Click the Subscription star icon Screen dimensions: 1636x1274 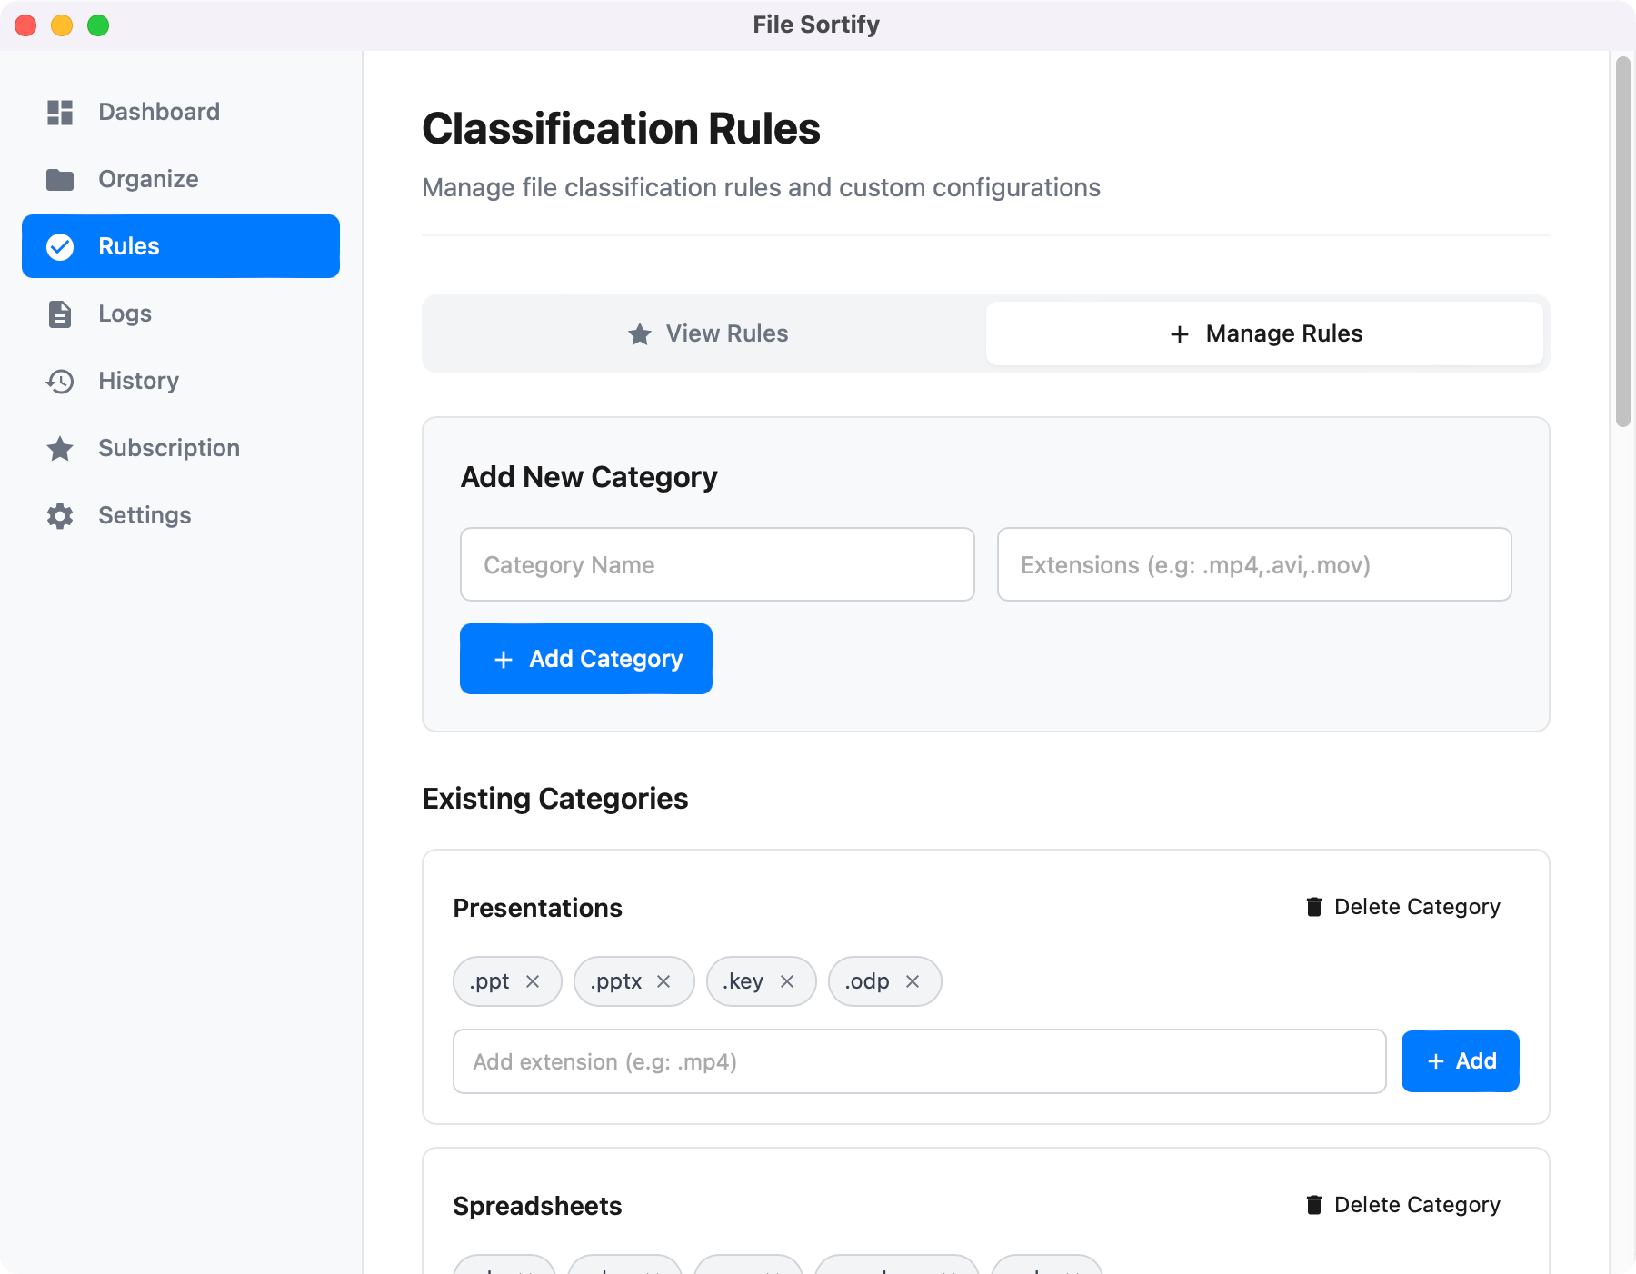(x=60, y=448)
